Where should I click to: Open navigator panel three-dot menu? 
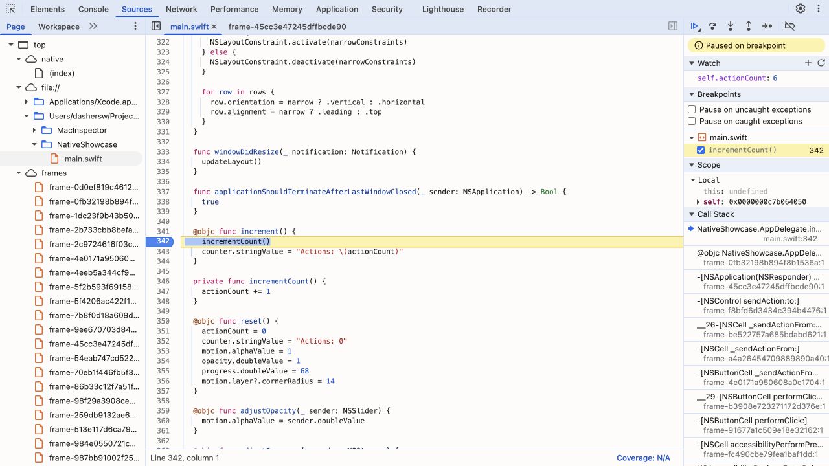(x=135, y=27)
